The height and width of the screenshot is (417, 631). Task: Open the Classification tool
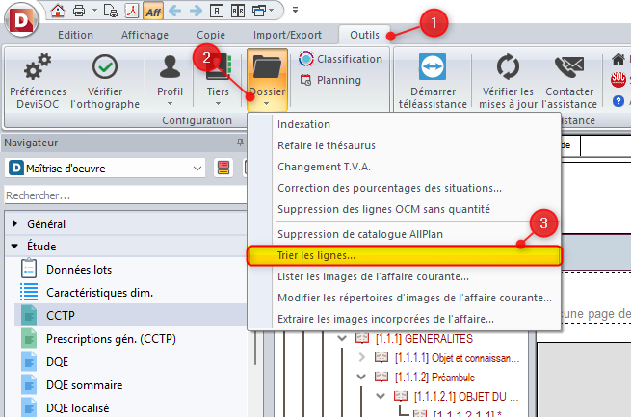pyautogui.click(x=340, y=59)
